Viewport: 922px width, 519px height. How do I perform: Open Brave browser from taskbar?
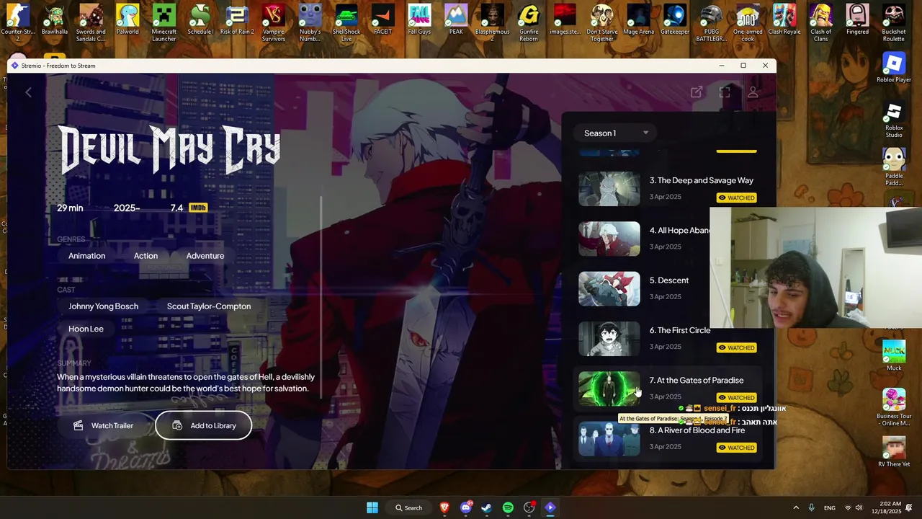pos(444,507)
